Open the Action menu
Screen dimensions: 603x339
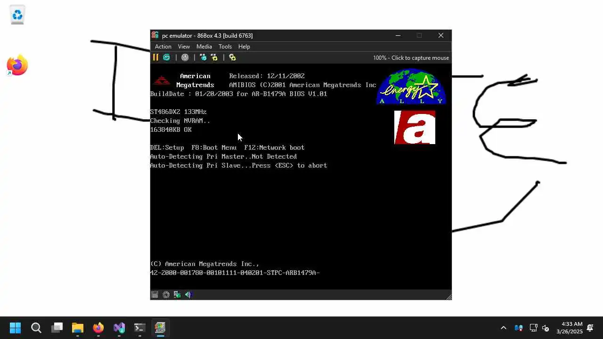coord(163,47)
